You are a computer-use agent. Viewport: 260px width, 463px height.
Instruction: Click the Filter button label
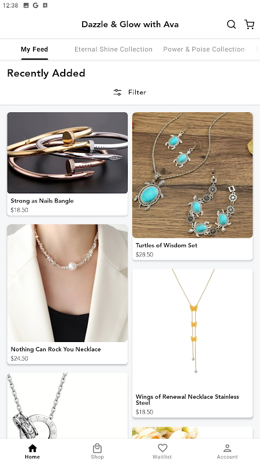point(137,93)
